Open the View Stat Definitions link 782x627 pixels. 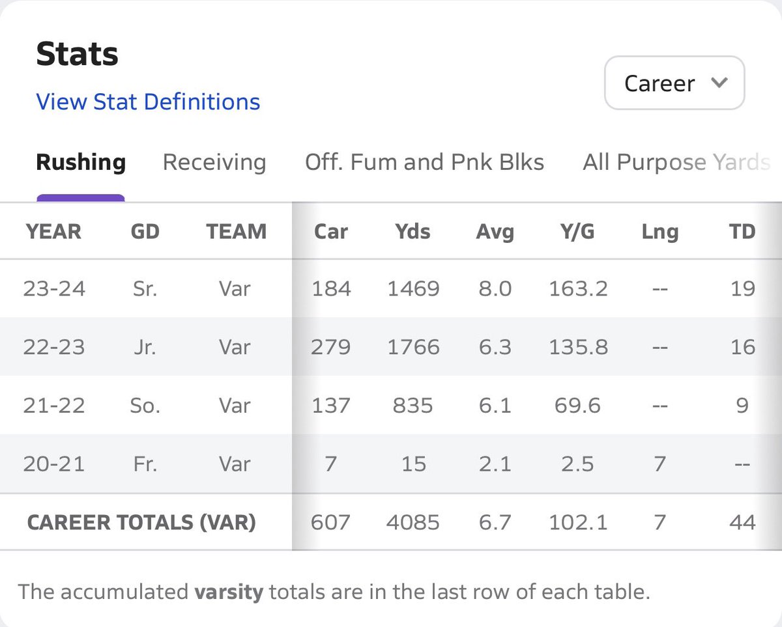click(x=148, y=102)
